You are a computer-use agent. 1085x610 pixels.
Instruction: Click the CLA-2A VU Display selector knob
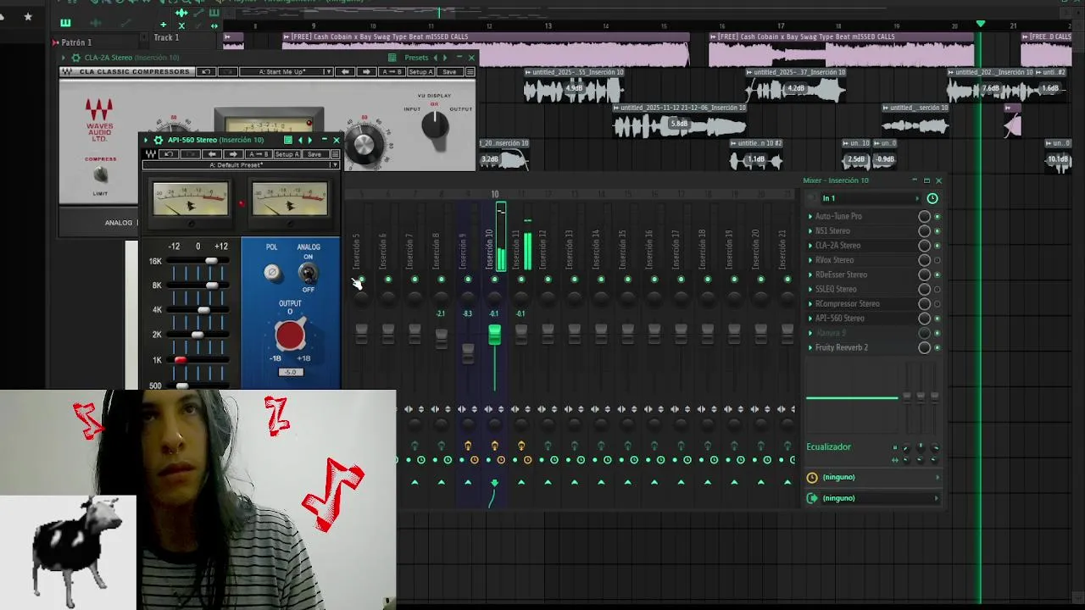(x=435, y=125)
